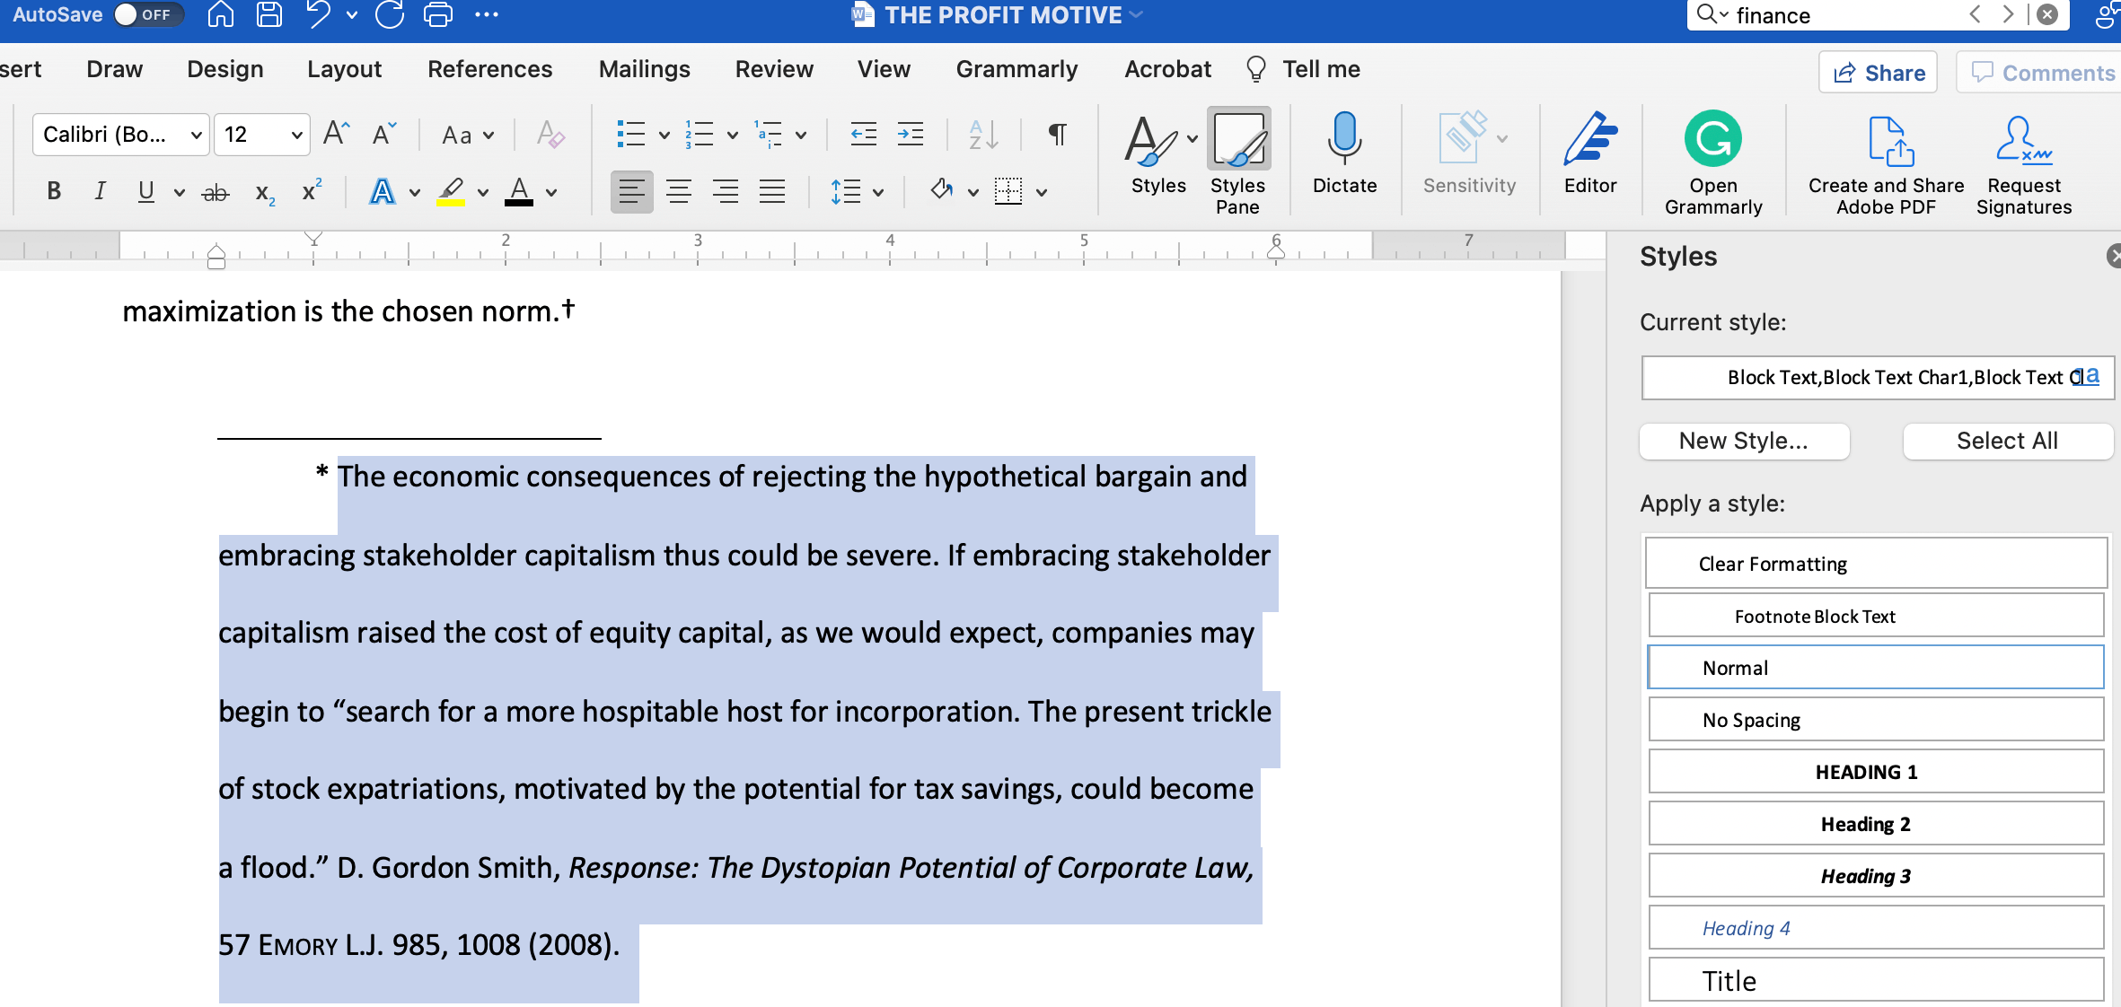Toggle bold formatting
Screen dimensions: 2121x1007
tap(54, 191)
